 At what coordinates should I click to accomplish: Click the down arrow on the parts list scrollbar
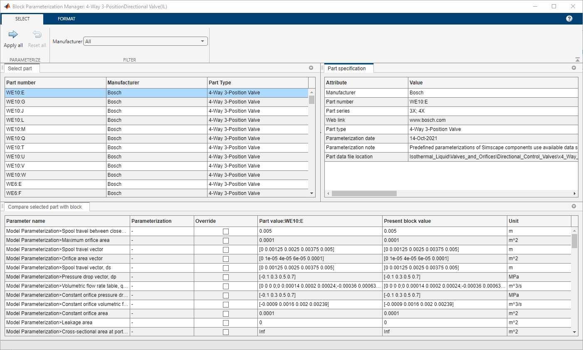click(x=311, y=193)
